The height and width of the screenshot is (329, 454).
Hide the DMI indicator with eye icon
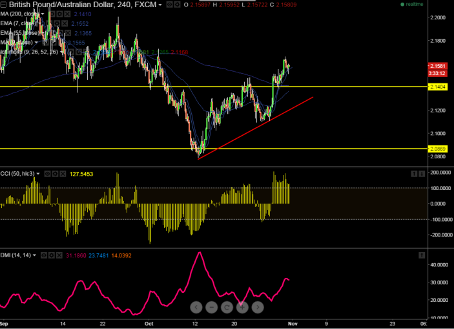tap(44, 255)
